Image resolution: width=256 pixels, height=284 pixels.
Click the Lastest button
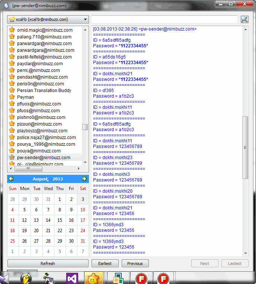point(235,264)
